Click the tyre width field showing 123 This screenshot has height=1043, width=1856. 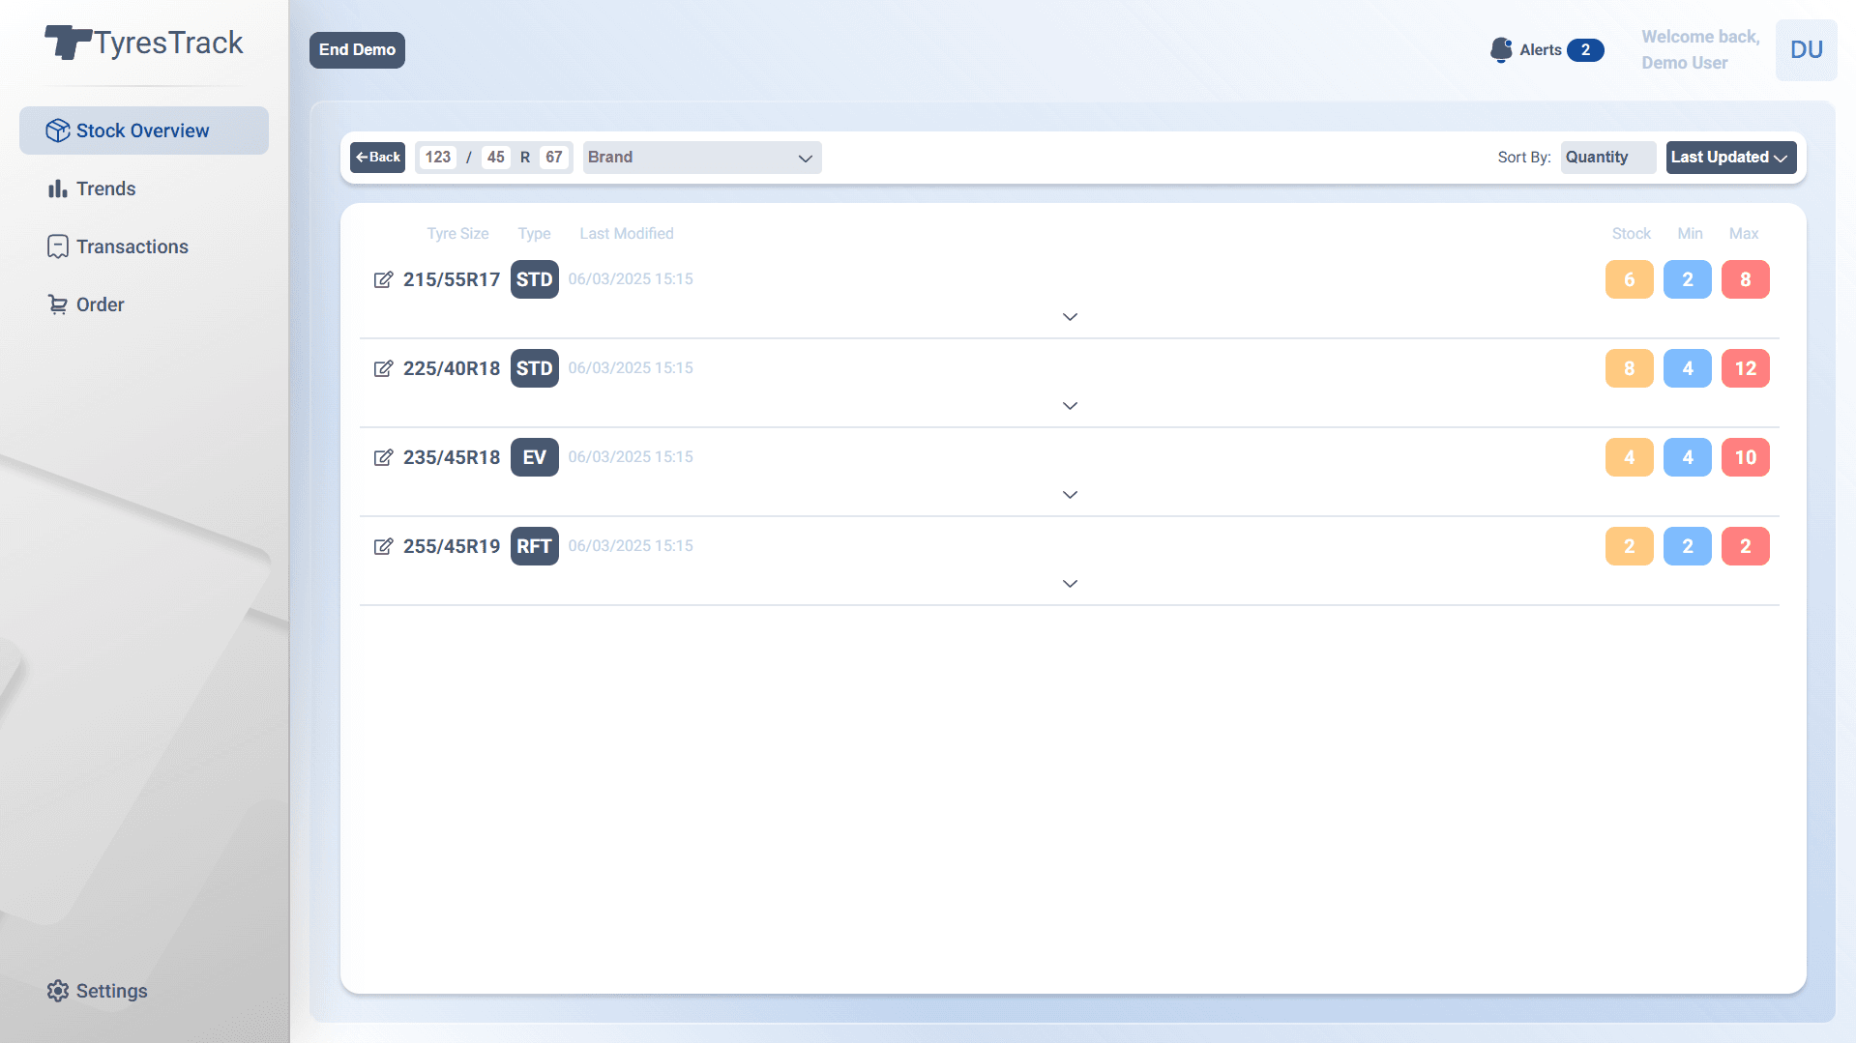(x=438, y=158)
